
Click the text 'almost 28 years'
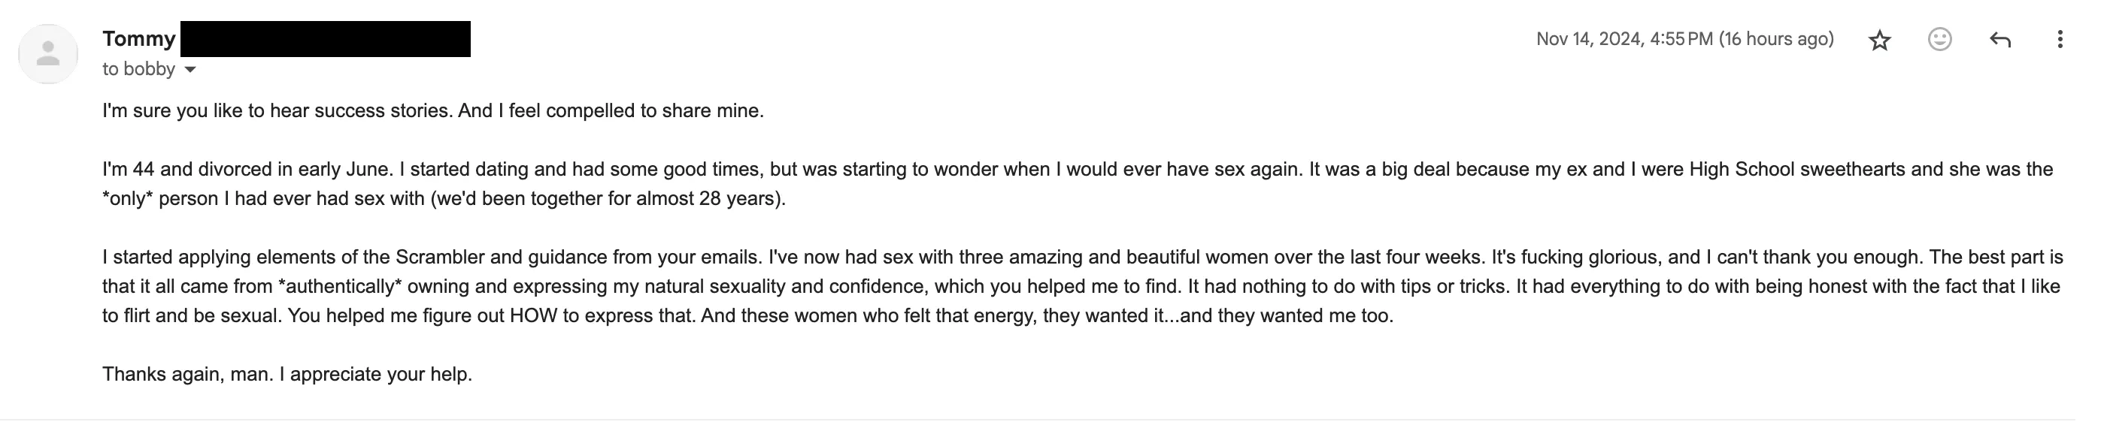(708, 199)
